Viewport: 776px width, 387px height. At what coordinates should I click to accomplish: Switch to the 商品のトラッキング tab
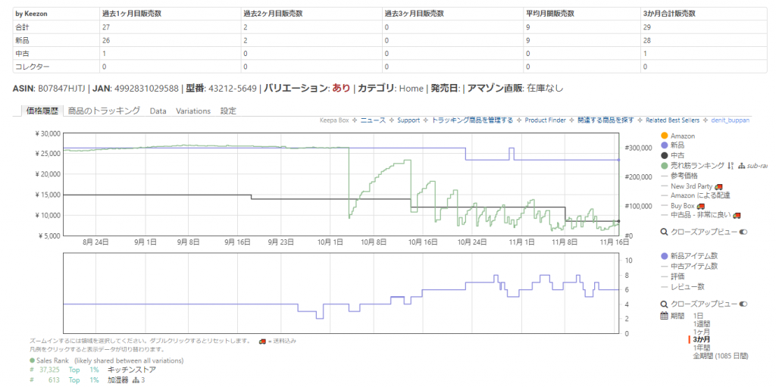pos(104,111)
